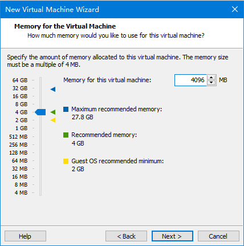
Task: Set slider to the 16 GB tick
Action: [x=40, y=96]
